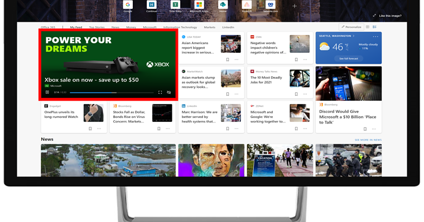Open the flooded town aerial news photo
The image size is (424, 222).
coord(108,160)
